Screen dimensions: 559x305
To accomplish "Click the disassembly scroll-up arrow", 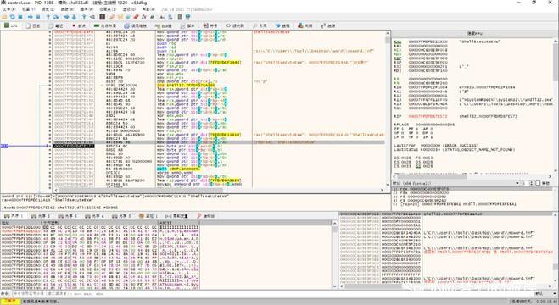I will pos(388,33).
